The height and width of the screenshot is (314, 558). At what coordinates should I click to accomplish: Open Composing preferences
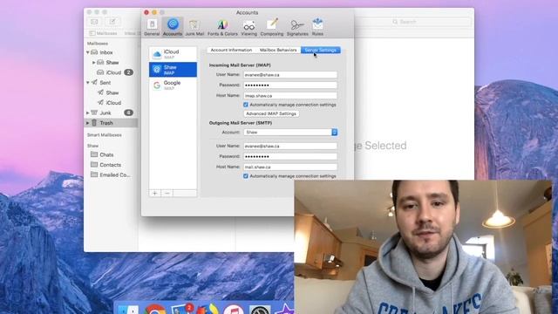coord(272,27)
